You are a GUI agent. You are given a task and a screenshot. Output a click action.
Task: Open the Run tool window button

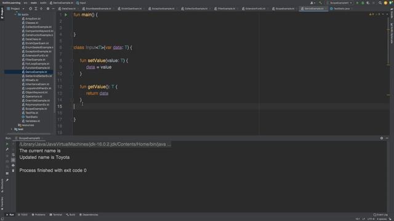10,215
